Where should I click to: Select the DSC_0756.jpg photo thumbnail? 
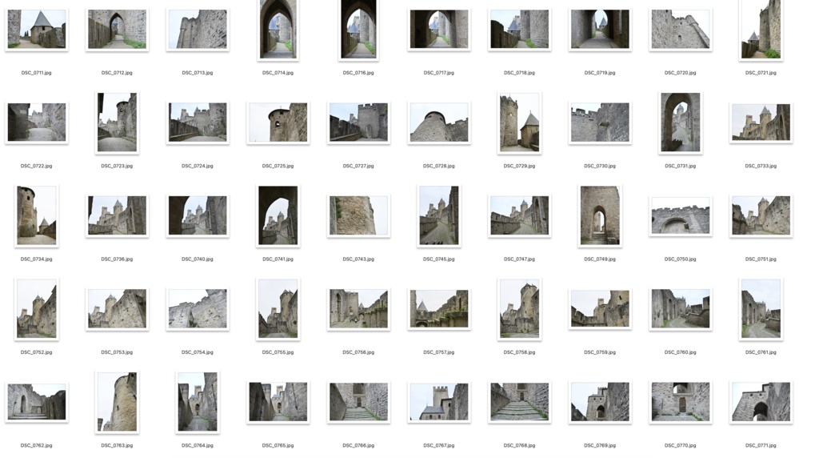tap(358, 308)
